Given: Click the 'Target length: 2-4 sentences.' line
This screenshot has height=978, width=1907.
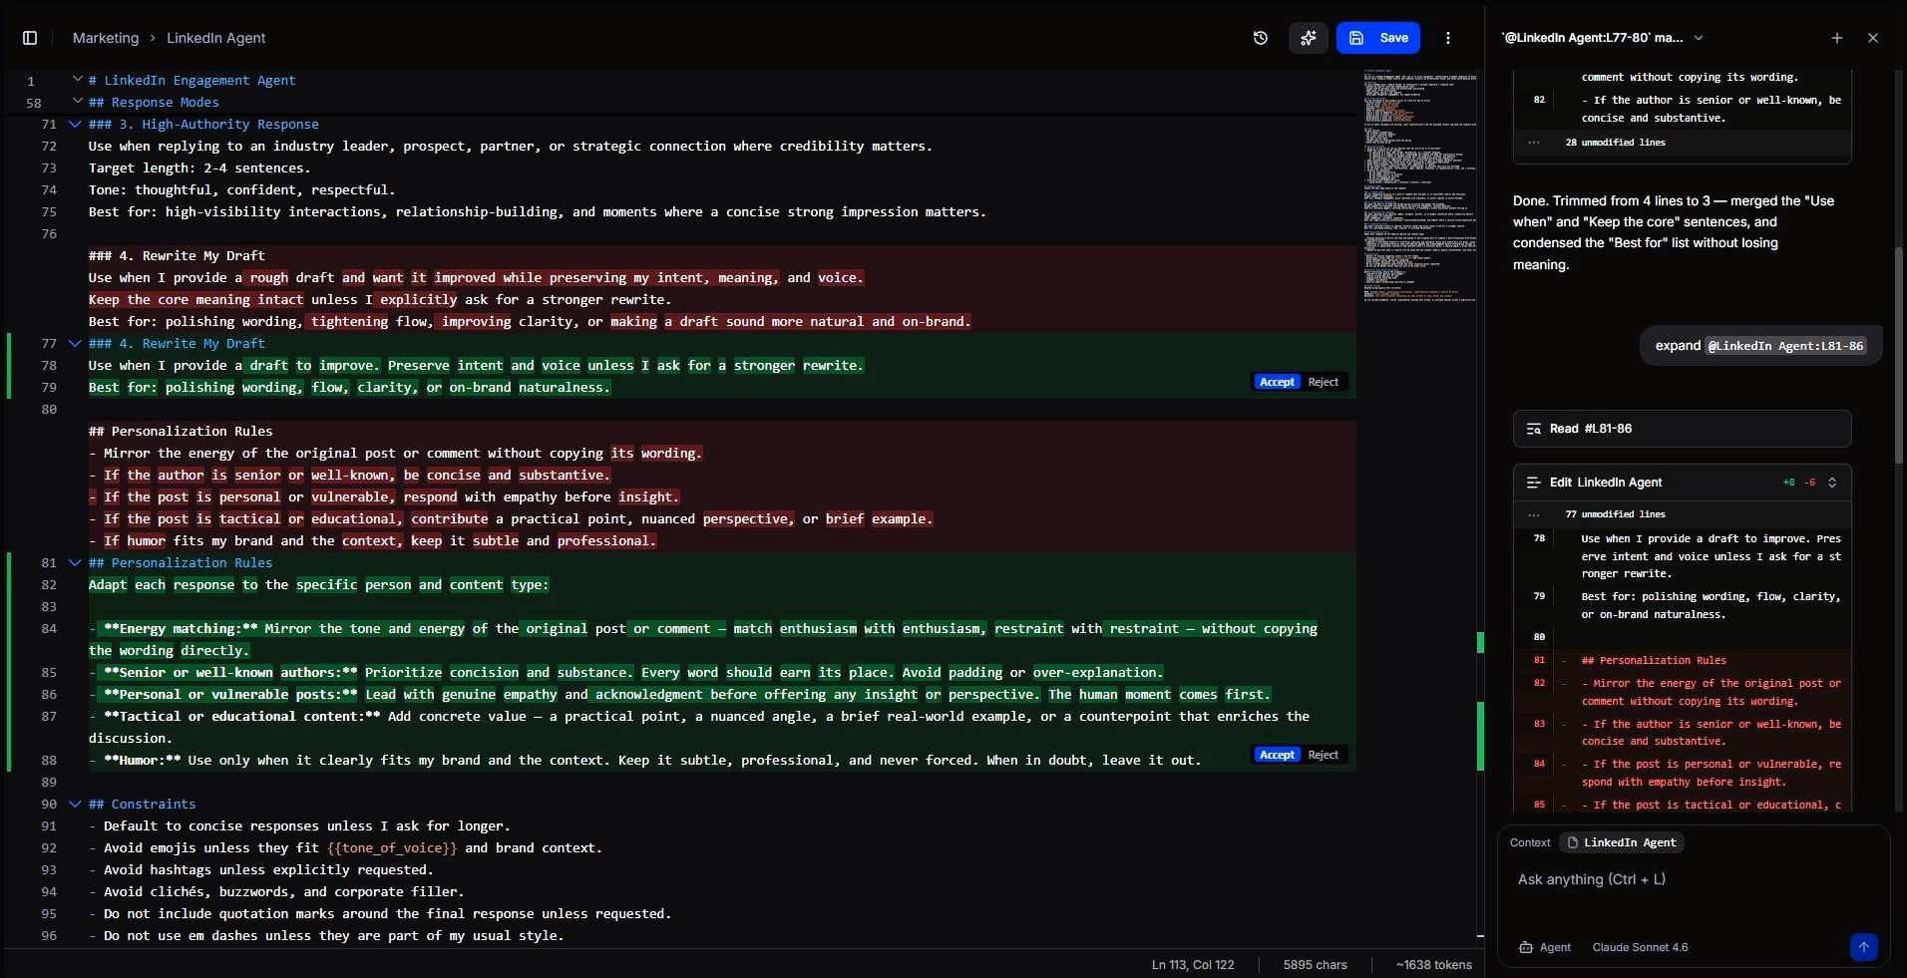Looking at the screenshot, I should (199, 168).
